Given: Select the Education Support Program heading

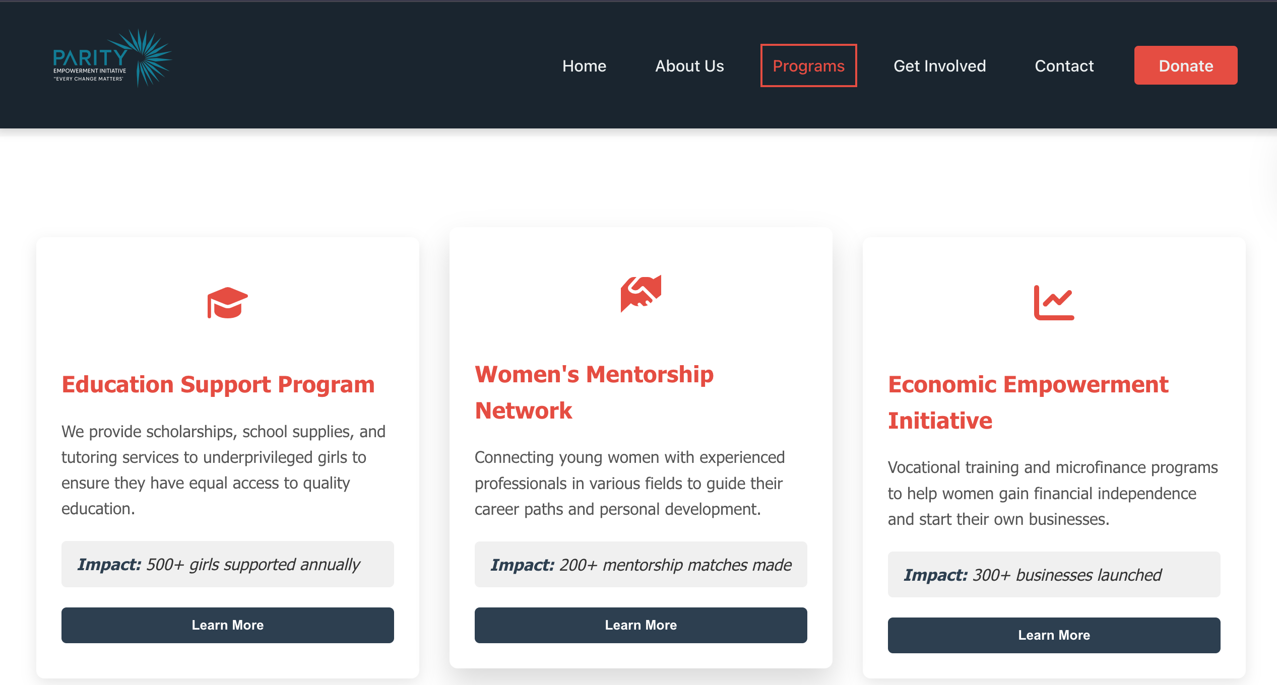Looking at the screenshot, I should pyautogui.click(x=218, y=384).
